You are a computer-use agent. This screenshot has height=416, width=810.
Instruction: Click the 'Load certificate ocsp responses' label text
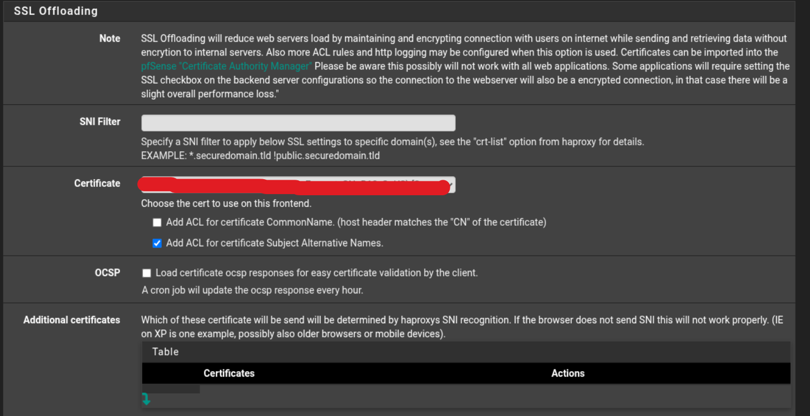click(x=316, y=273)
